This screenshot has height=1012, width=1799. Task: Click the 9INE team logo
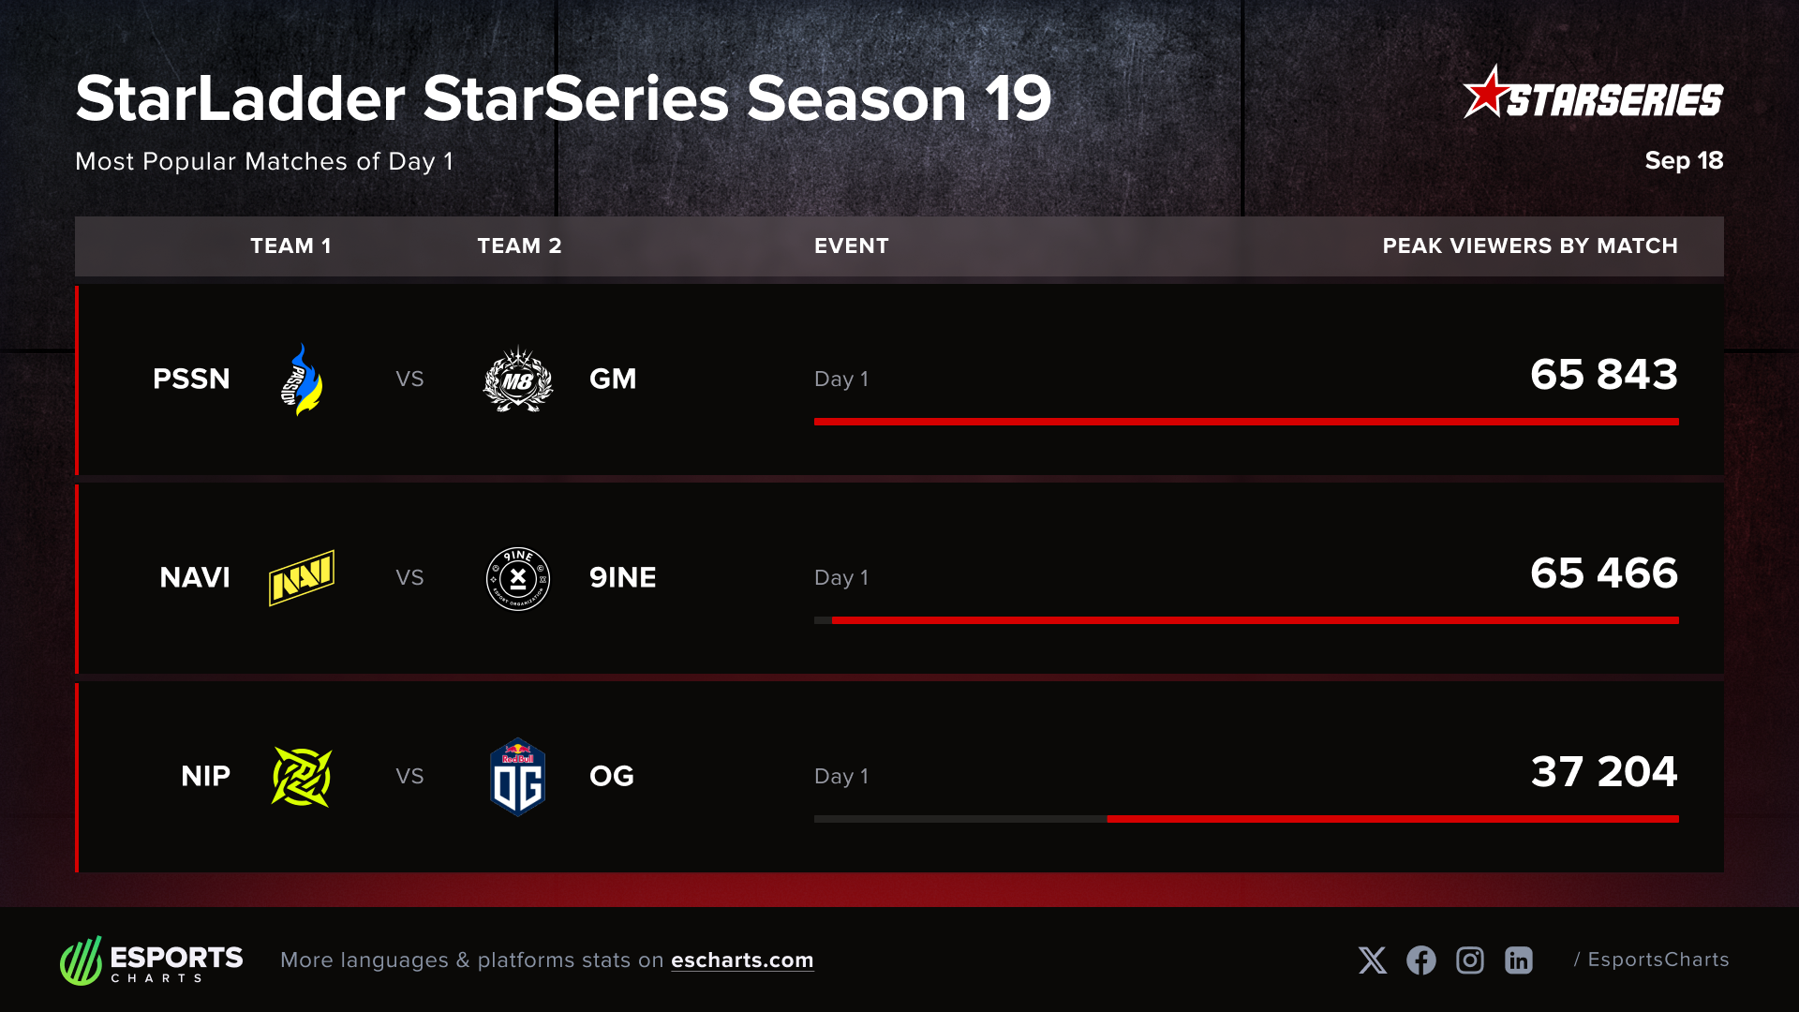coord(518,578)
